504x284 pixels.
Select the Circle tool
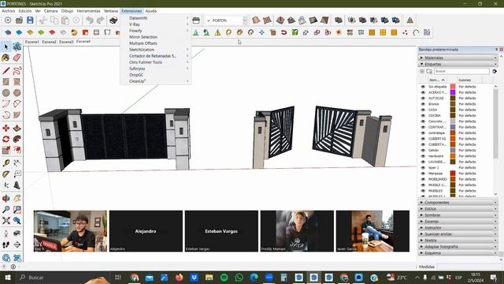[6, 93]
